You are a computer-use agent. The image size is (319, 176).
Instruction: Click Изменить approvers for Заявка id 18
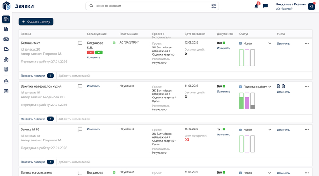tap(93, 129)
